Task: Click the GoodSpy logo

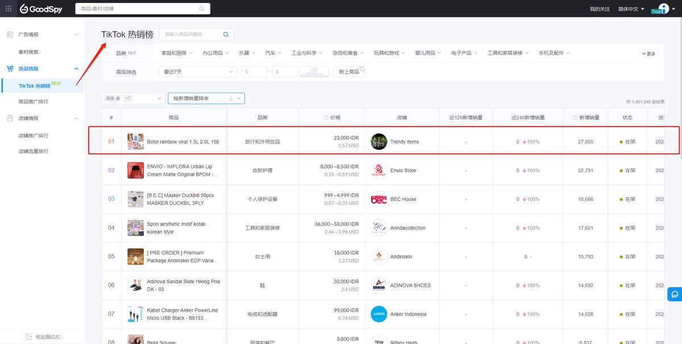Action: [40, 9]
